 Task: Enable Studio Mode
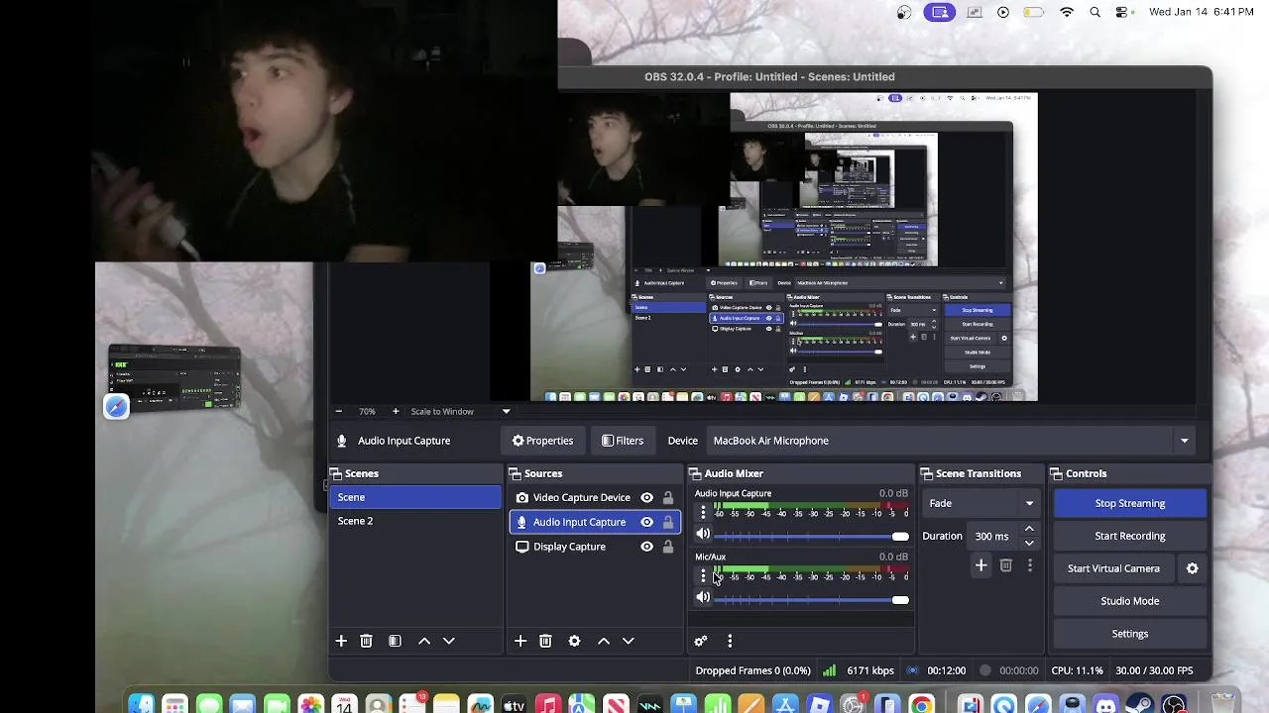(x=1130, y=601)
